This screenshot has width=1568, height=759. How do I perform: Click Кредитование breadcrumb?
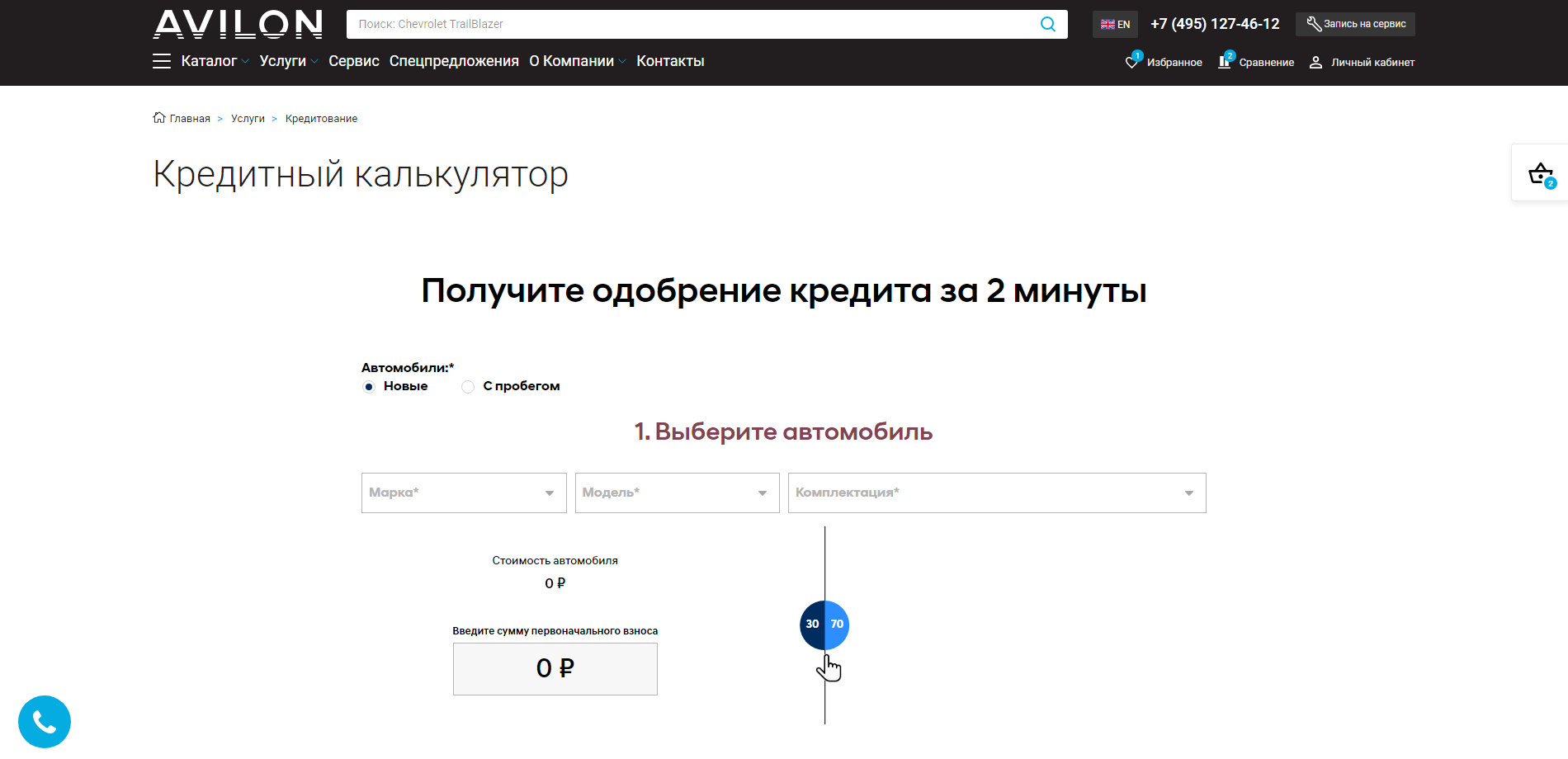321,119
